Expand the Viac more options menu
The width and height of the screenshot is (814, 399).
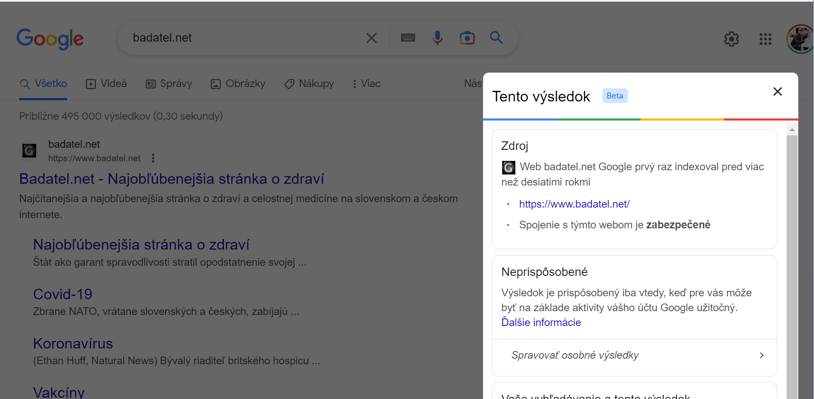pos(366,84)
